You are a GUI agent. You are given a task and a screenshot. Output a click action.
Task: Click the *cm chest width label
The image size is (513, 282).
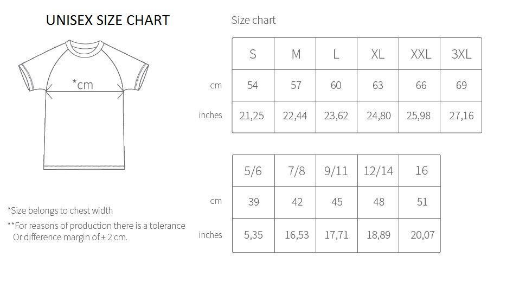82,84
